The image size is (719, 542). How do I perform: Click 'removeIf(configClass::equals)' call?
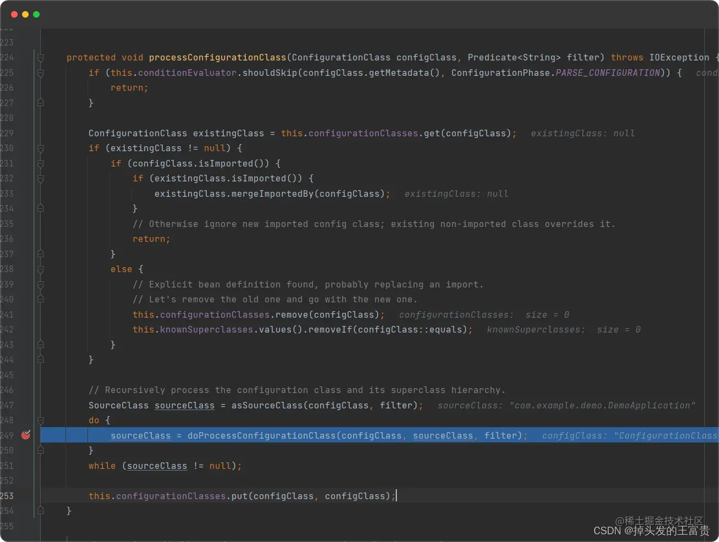click(388, 329)
